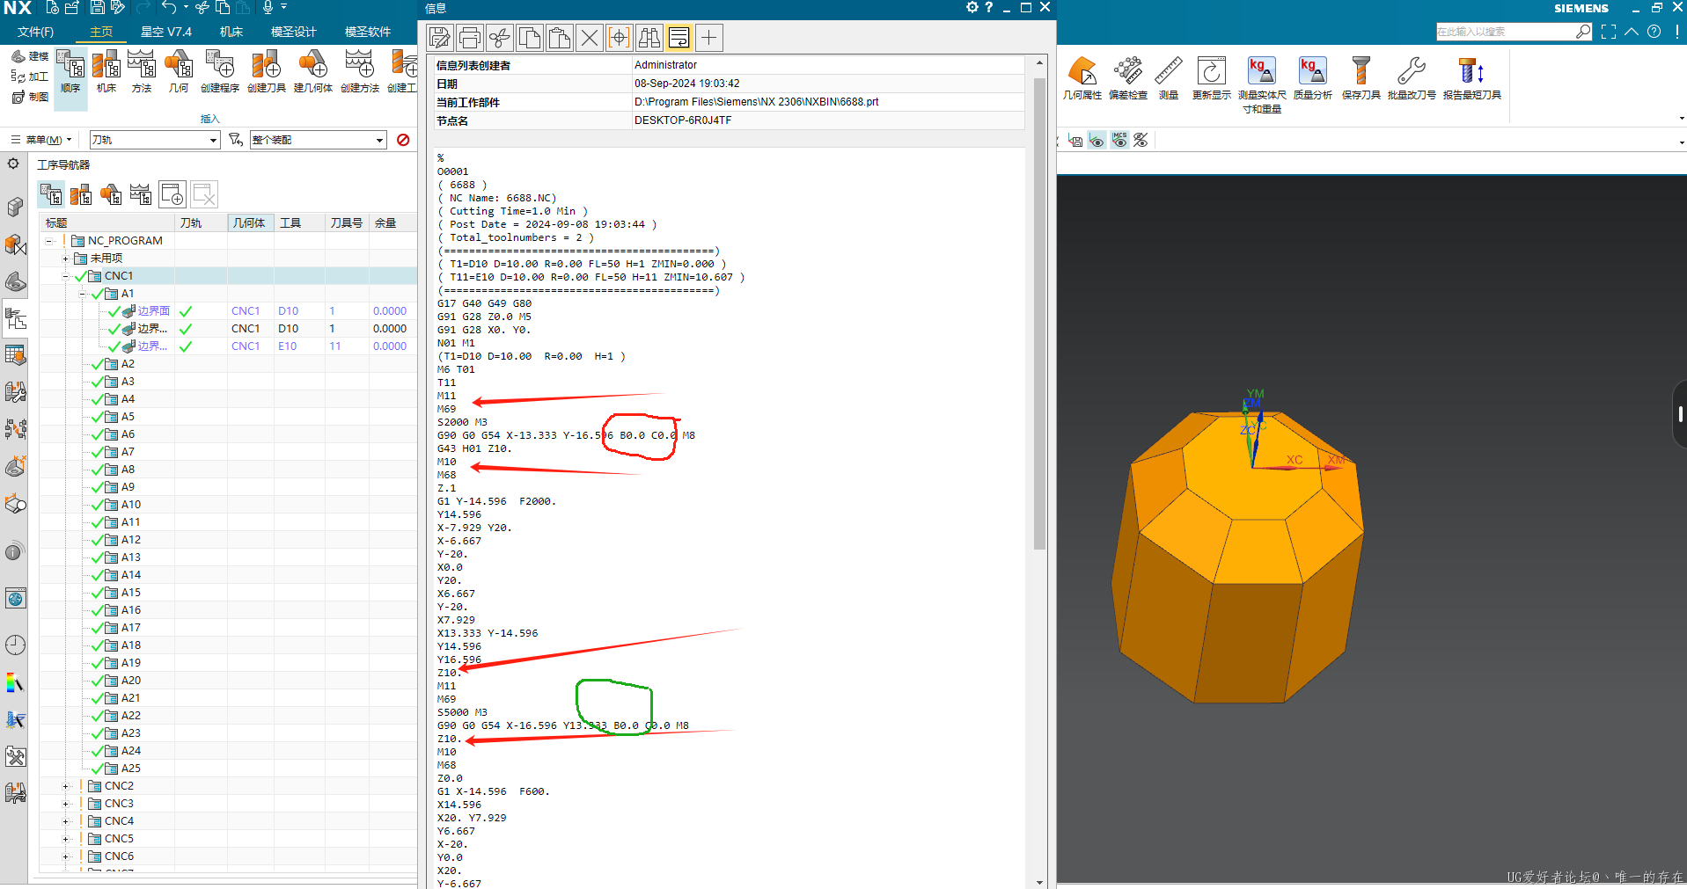Screen dimensions: 1687x889
Task: Toggle machine tool view in navigator toolbar
Action: pyautogui.click(x=81, y=194)
